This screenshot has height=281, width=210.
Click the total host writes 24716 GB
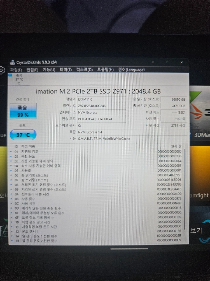point(174,106)
